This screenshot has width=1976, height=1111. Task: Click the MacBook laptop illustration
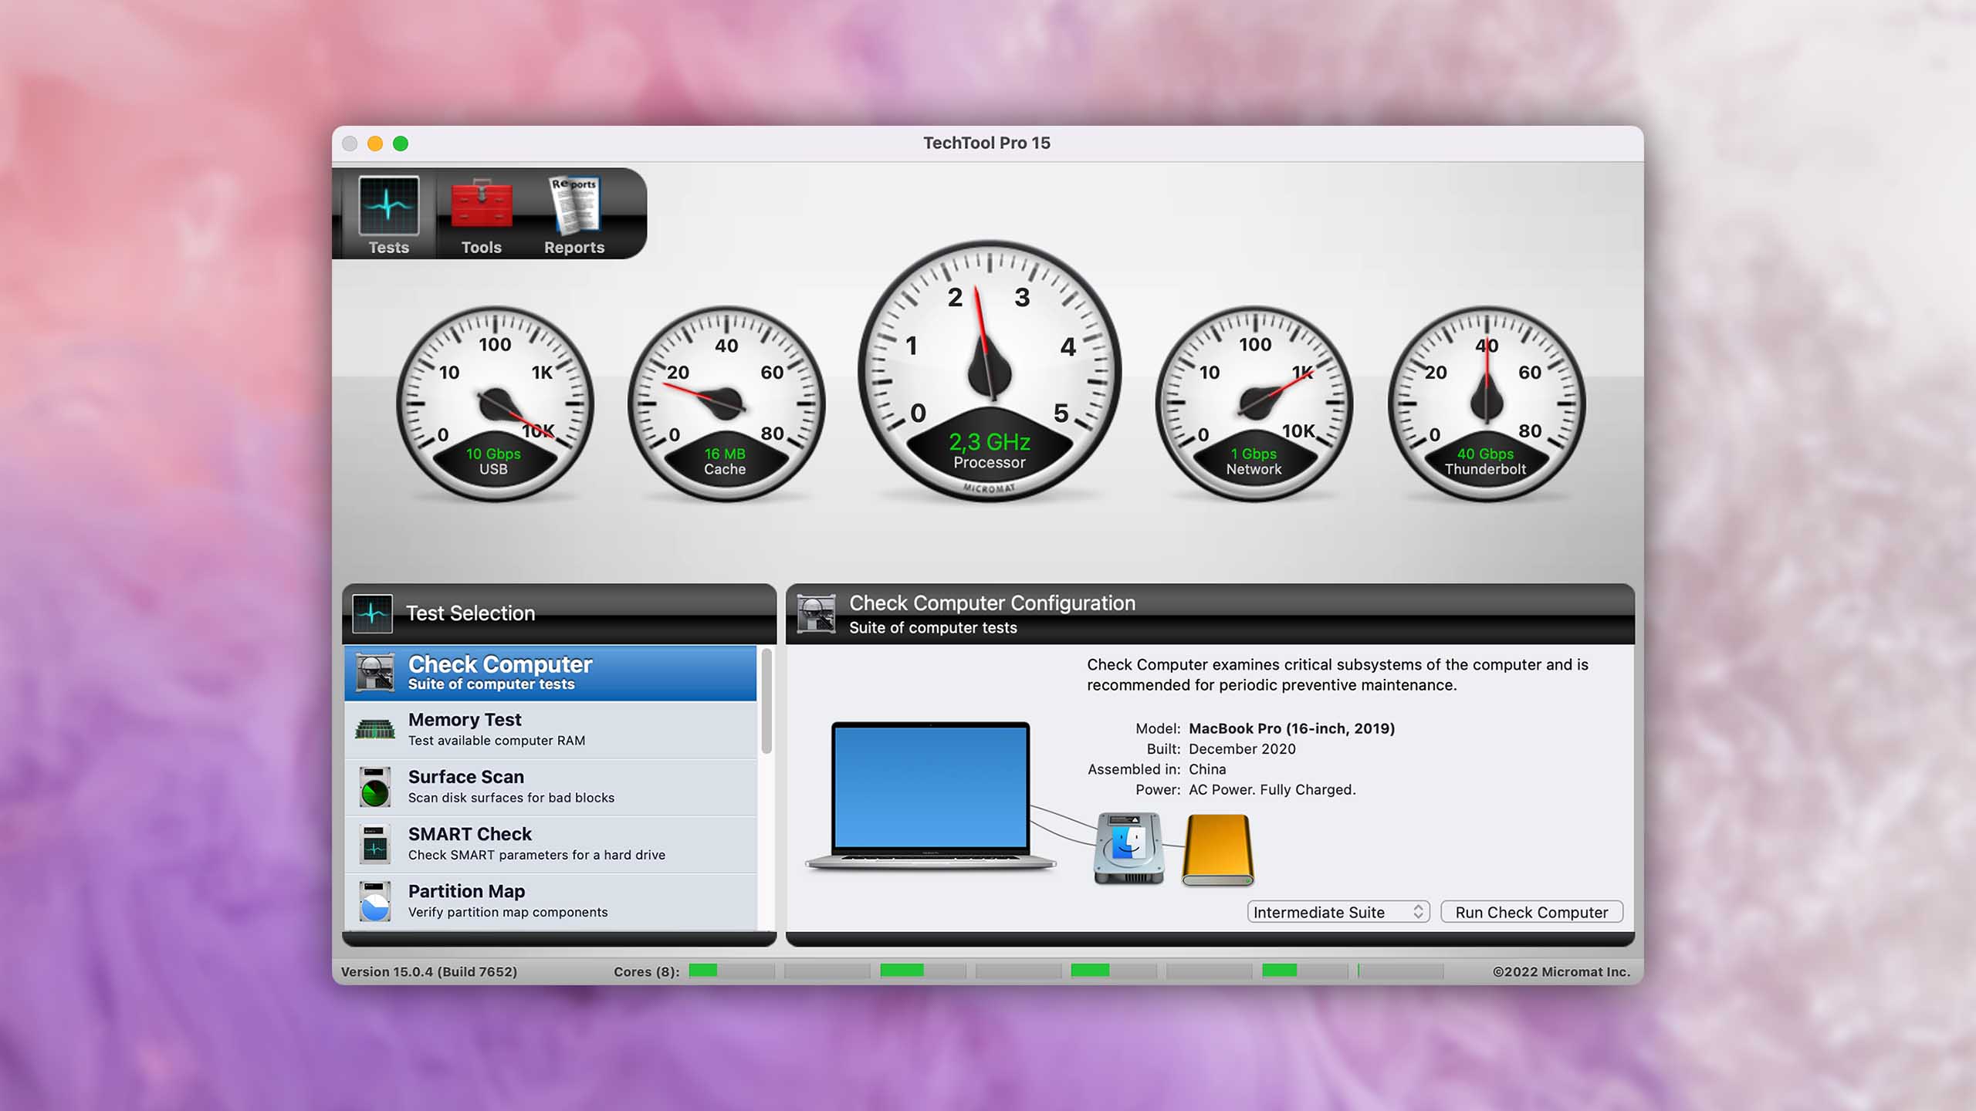click(931, 795)
